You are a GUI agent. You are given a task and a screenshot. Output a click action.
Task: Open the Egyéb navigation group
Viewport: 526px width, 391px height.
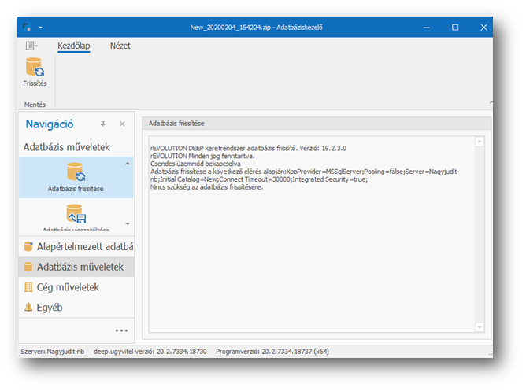tap(76, 308)
